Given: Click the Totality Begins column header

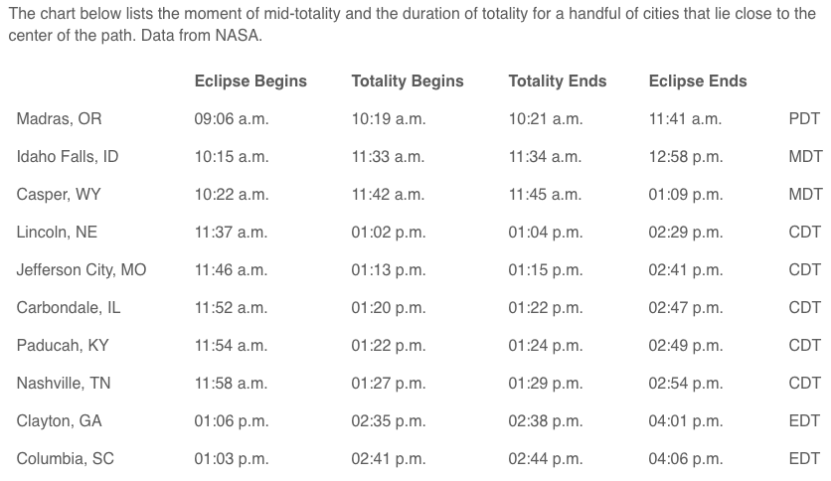Looking at the screenshot, I should [x=408, y=81].
